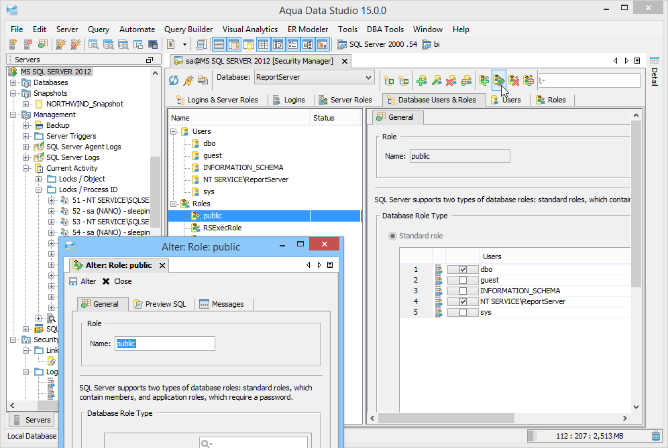This screenshot has height=448, width=668.
Task: Click the second tree collapse-all icon
Action: click(404, 80)
